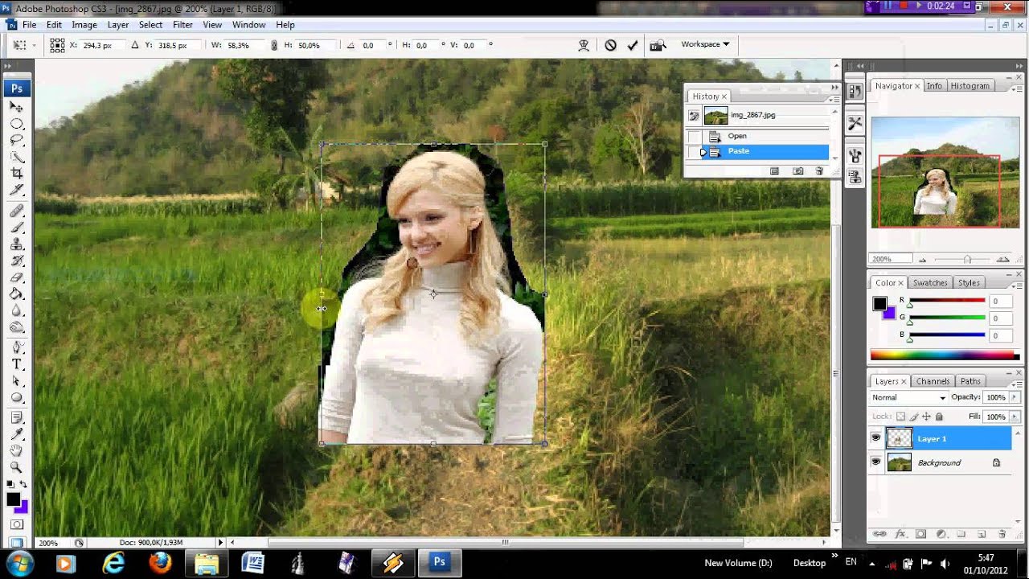The height and width of the screenshot is (579, 1029).
Task: Hide the Background layer visibility eye
Action: (876, 462)
